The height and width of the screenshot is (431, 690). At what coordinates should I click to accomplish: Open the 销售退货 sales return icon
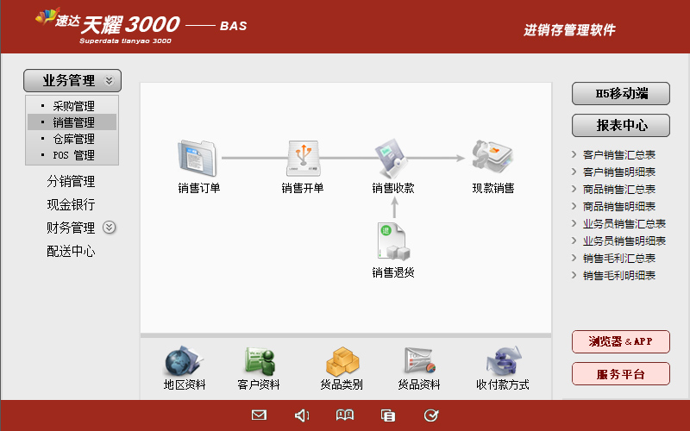click(393, 241)
